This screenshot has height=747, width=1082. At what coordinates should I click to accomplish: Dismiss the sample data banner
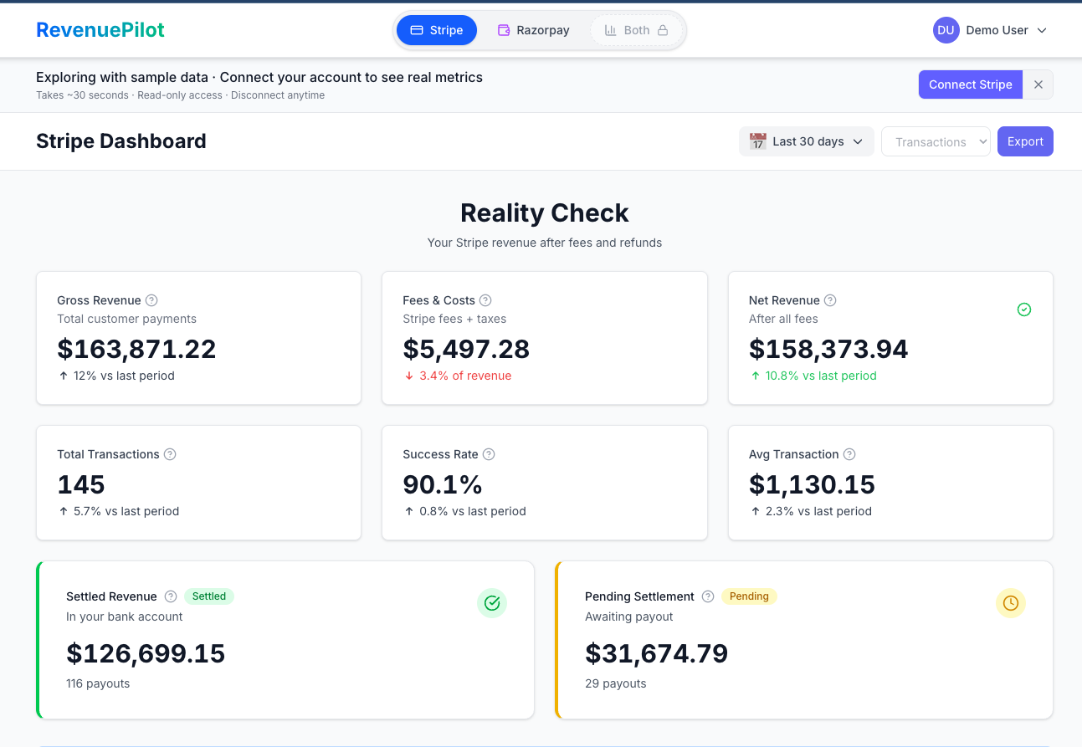coord(1038,84)
